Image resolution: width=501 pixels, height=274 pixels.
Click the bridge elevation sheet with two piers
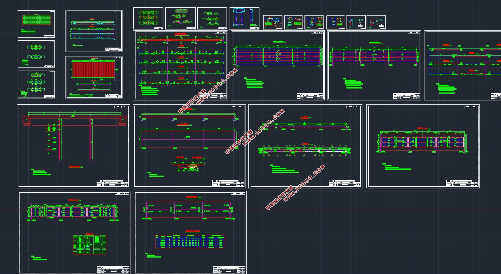(x=73, y=146)
